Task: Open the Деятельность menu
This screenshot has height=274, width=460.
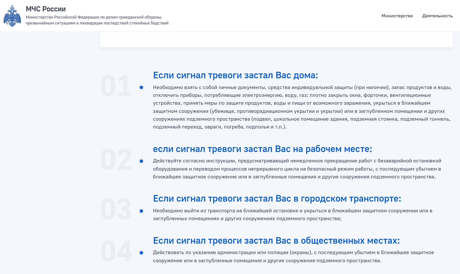Action: [x=437, y=16]
